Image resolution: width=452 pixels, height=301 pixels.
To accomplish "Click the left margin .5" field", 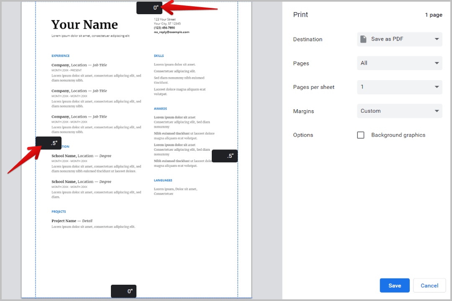I will tap(49, 143).
